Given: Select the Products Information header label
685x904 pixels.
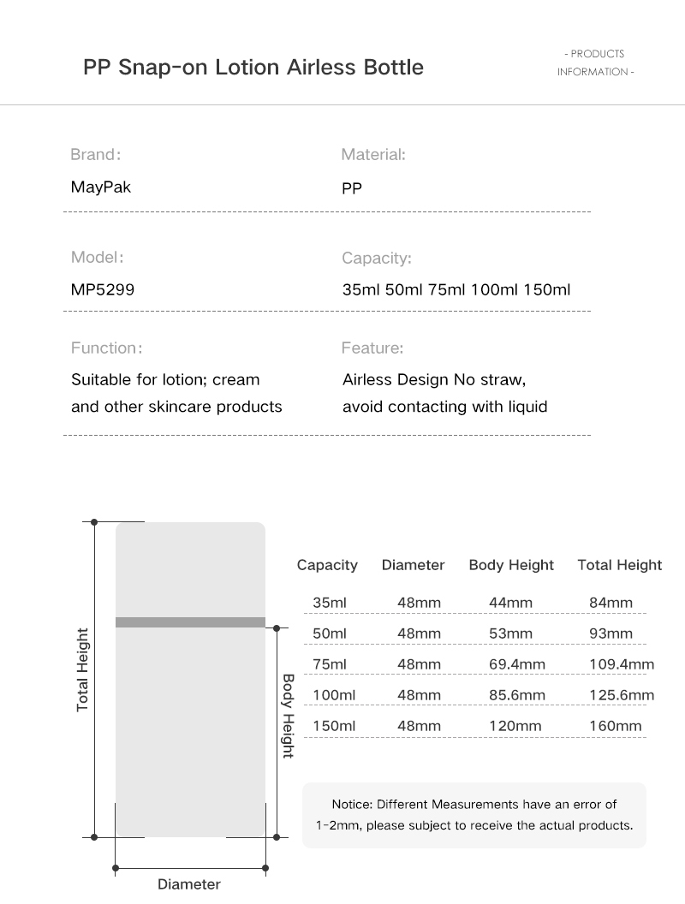Looking at the screenshot, I should [x=596, y=62].
